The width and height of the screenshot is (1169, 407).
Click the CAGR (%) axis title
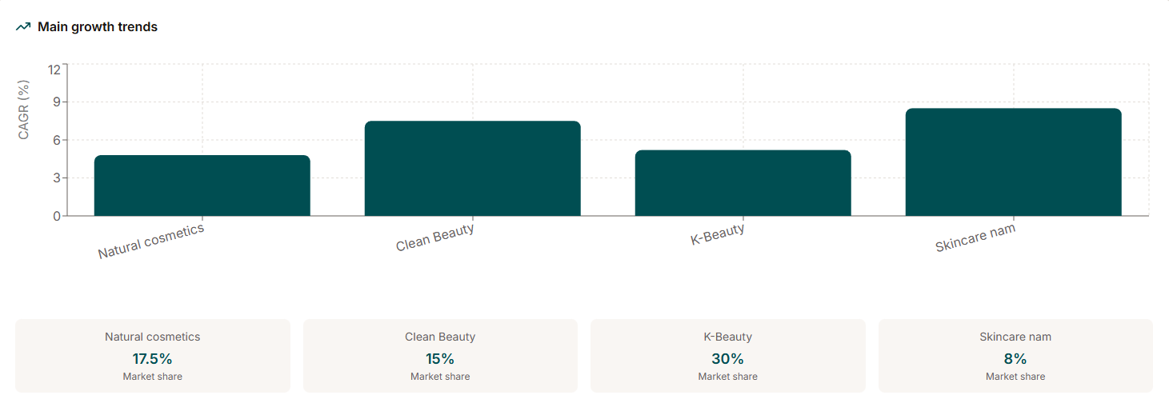pyautogui.click(x=24, y=110)
